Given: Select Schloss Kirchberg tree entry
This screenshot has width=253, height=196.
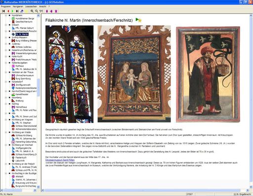Looking at the screenshot, I should coord(24,135).
